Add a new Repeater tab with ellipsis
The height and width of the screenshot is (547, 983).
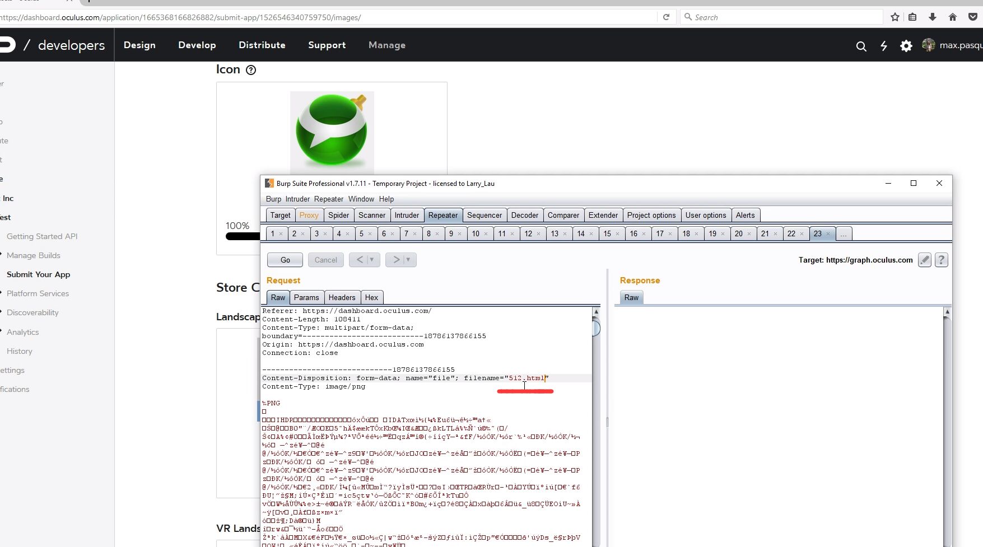click(x=844, y=234)
